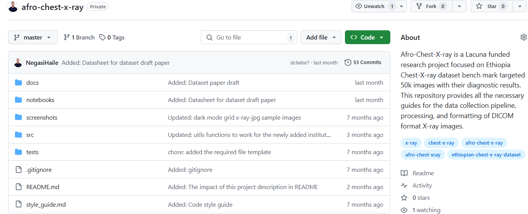Screen dimensions: 528x214
Task: Open the 53 Commits history
Action: pos(363,63)
